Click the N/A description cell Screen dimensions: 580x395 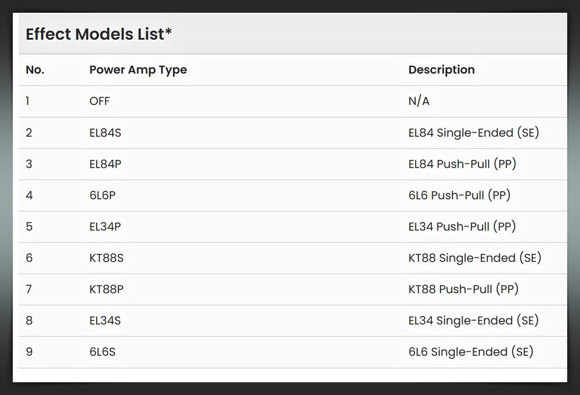click(419, 101)
